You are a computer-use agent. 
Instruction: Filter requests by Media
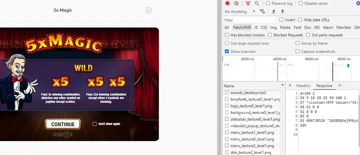(x=285, y=28)
